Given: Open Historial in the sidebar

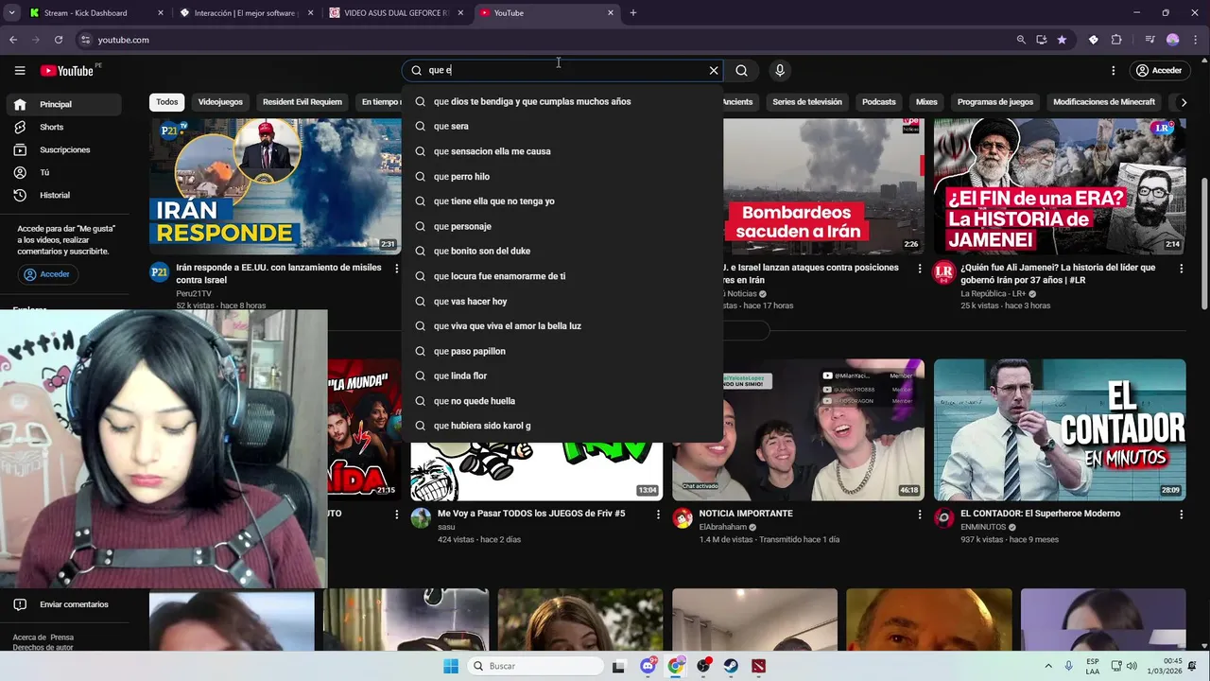Looking at the screenshot, I should pyautogui.click(x=64, y=195).
